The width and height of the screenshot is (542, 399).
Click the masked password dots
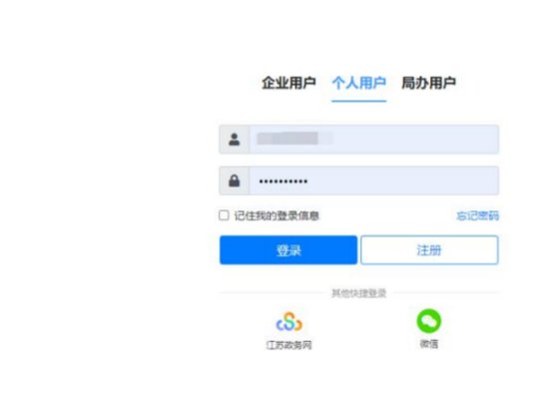283,181
